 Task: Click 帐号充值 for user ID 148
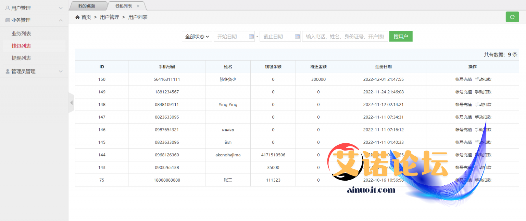464,105
